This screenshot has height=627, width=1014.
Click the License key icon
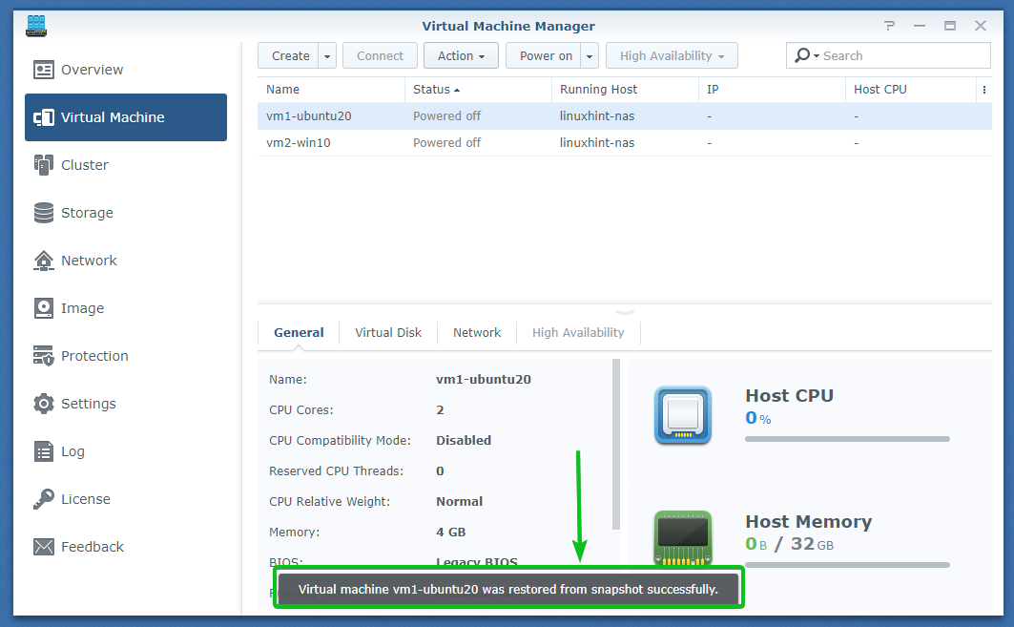tap(44, 499)
